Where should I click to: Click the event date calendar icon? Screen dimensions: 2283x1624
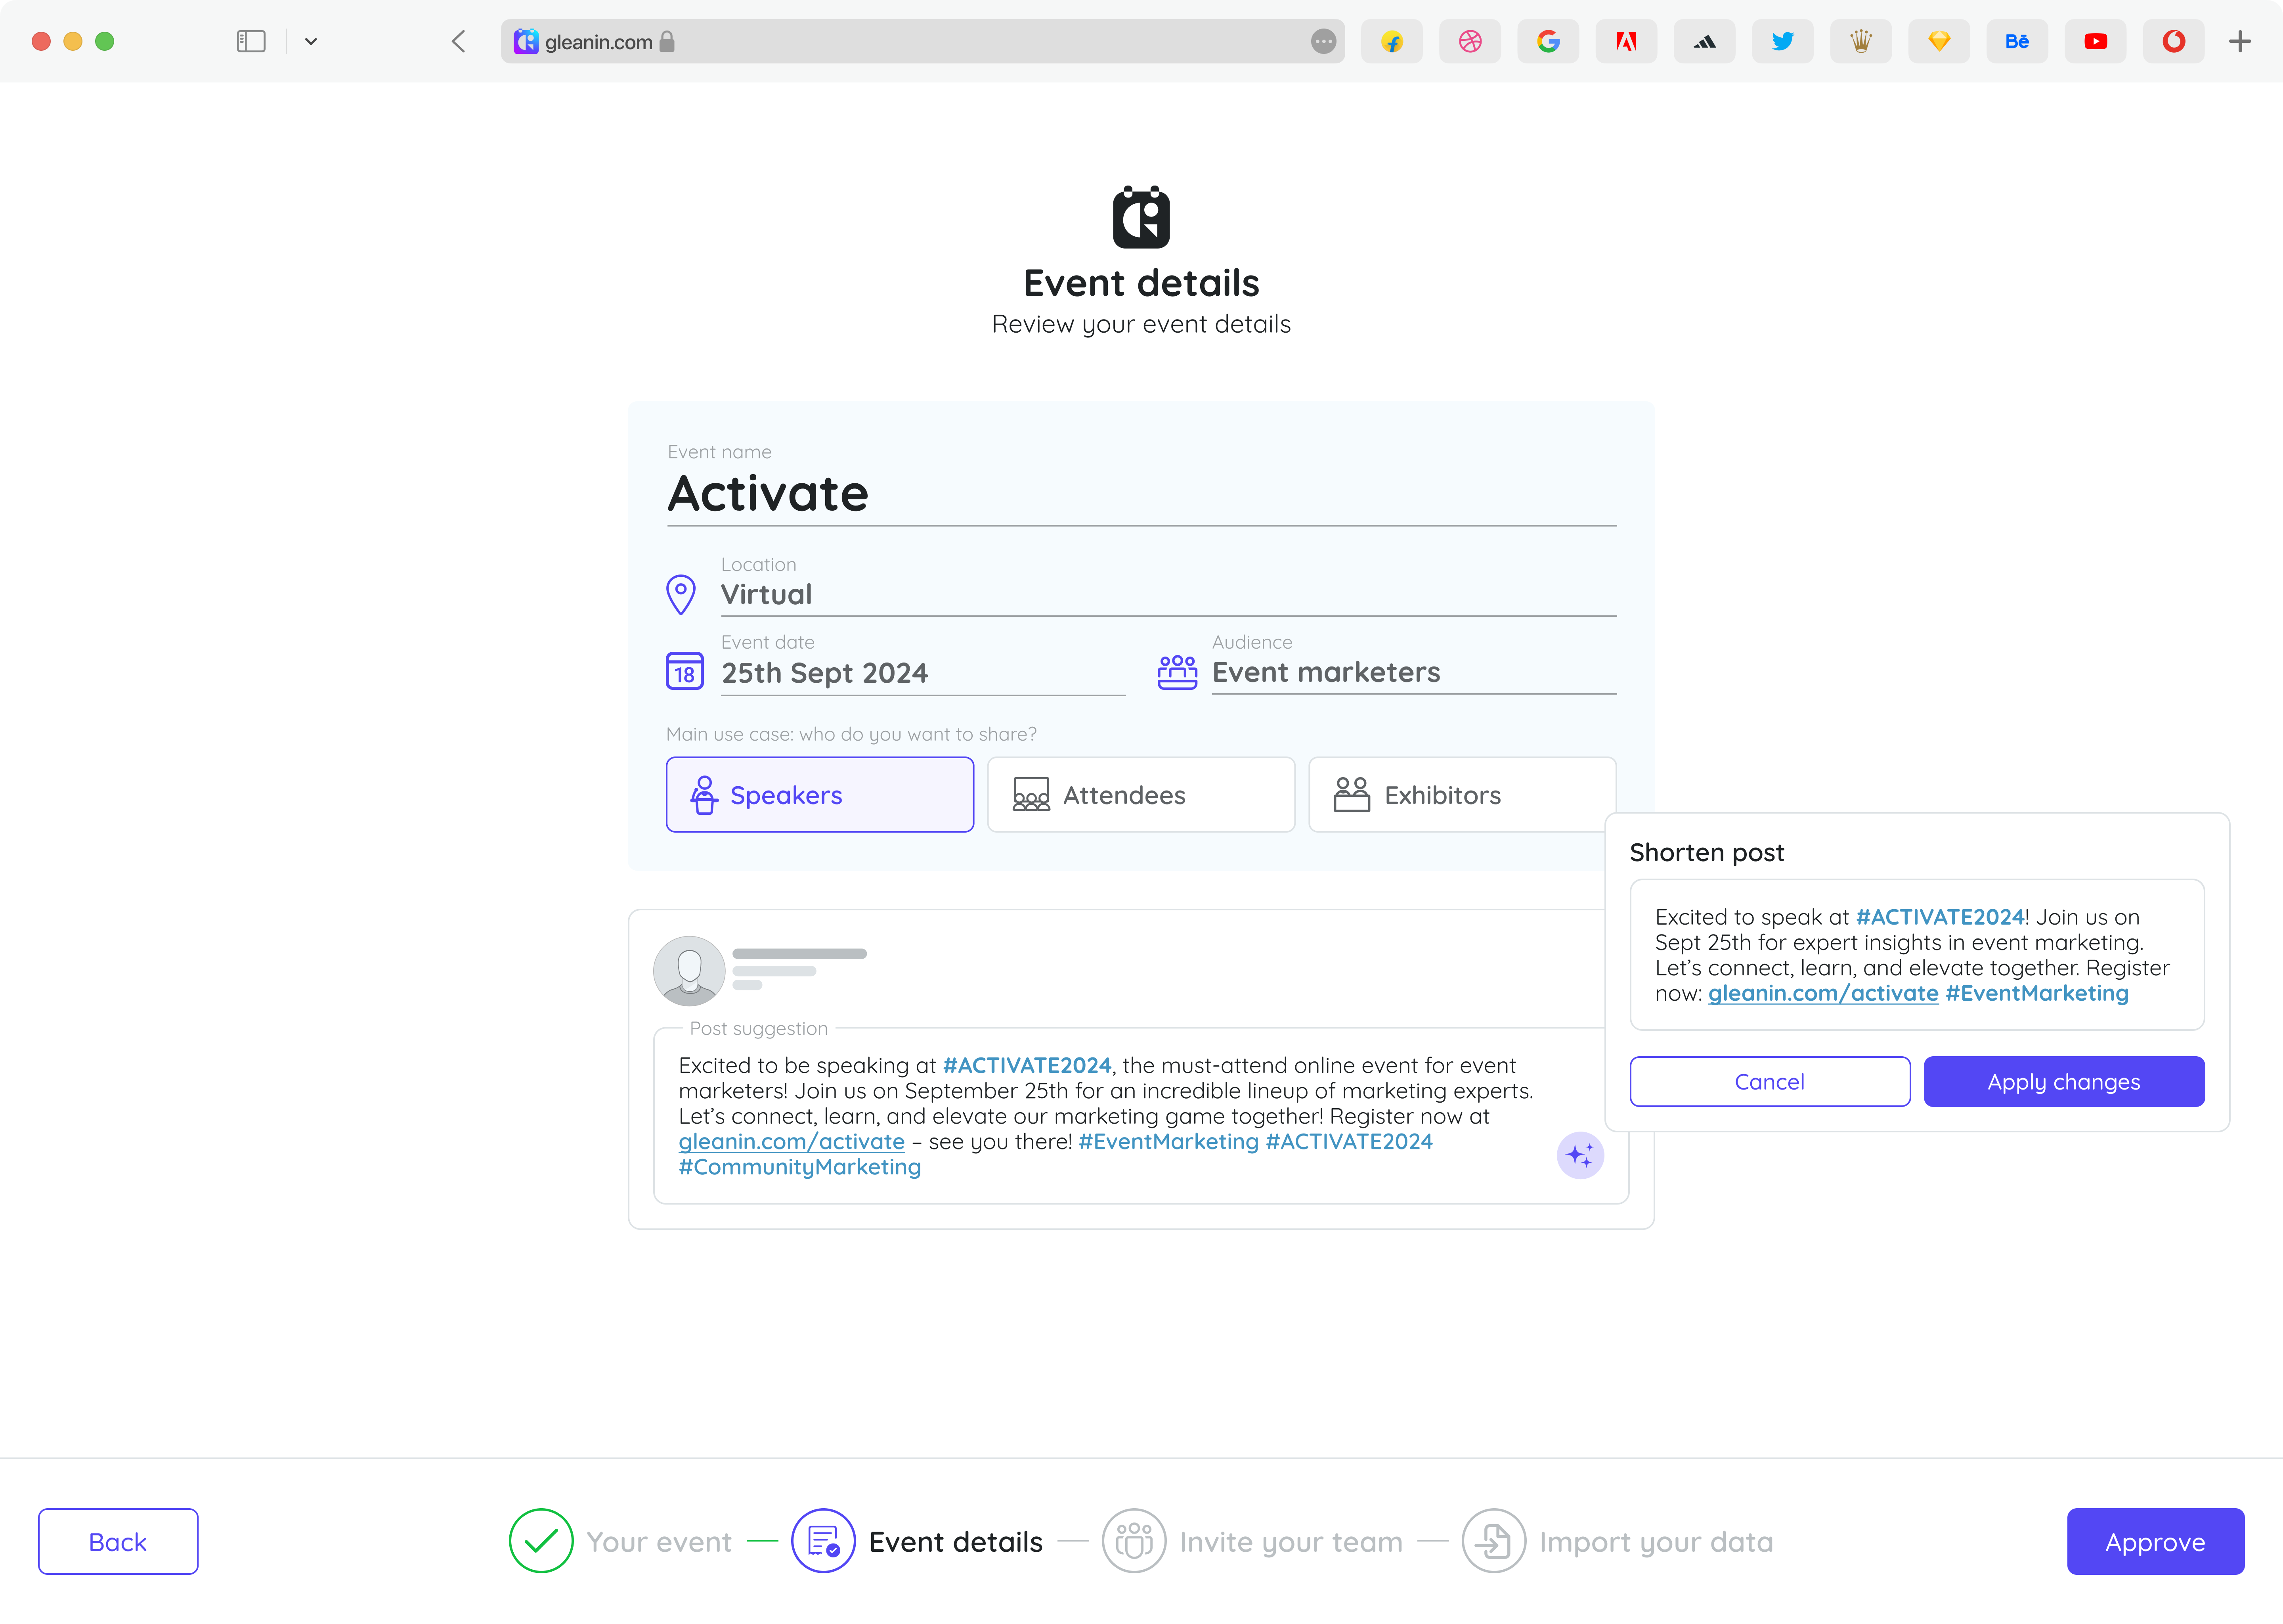685,671
